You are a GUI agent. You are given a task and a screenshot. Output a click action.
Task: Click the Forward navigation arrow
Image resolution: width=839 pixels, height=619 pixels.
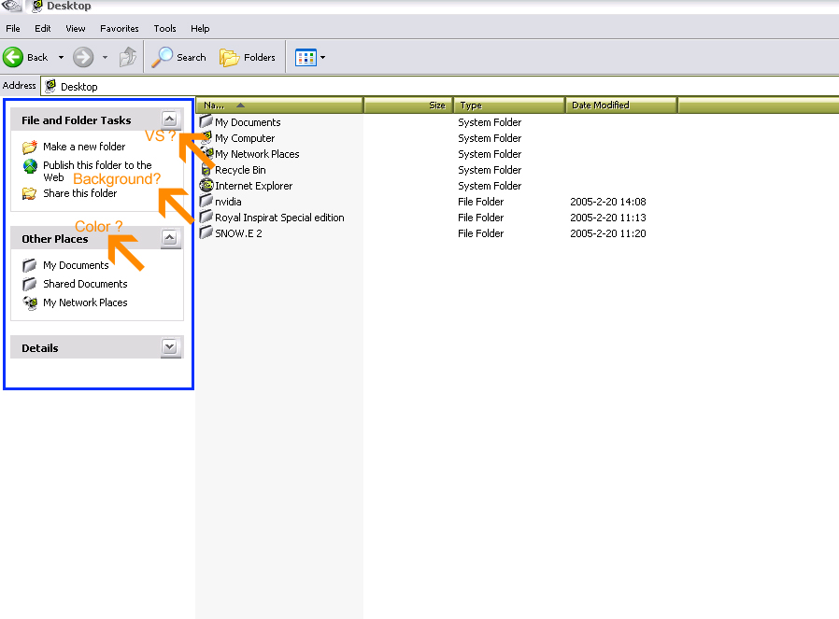pyautogui.click(x=83, y=57)
